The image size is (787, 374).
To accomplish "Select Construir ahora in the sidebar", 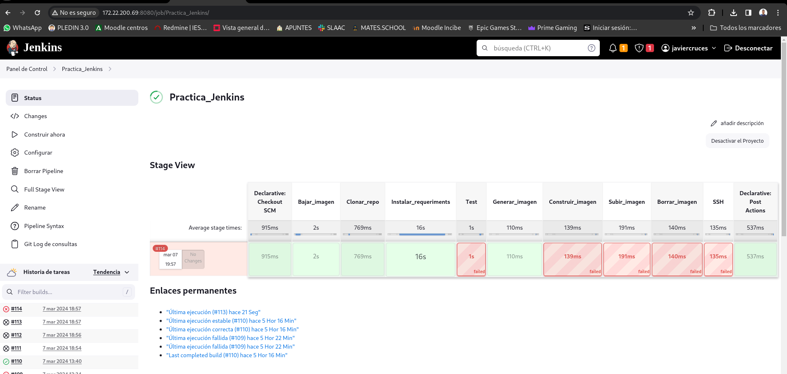I will click(72, 135).
